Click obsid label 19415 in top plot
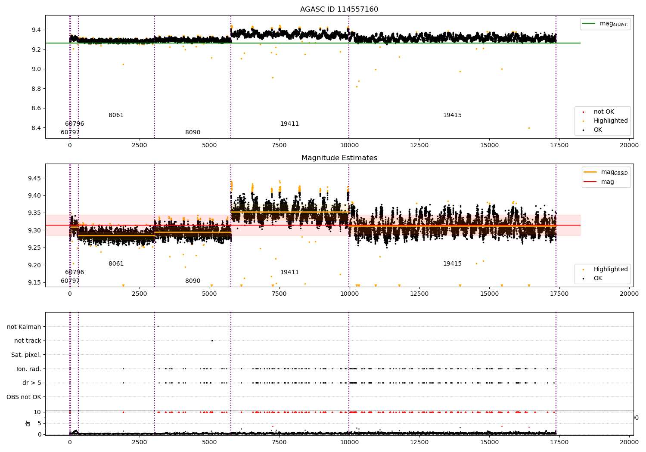The image size is (646, 452). click(452, 115)
